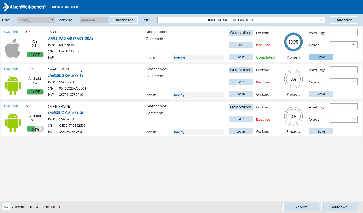Click the Android 7.0 version text
363x213 pixels.
point(35,81)
